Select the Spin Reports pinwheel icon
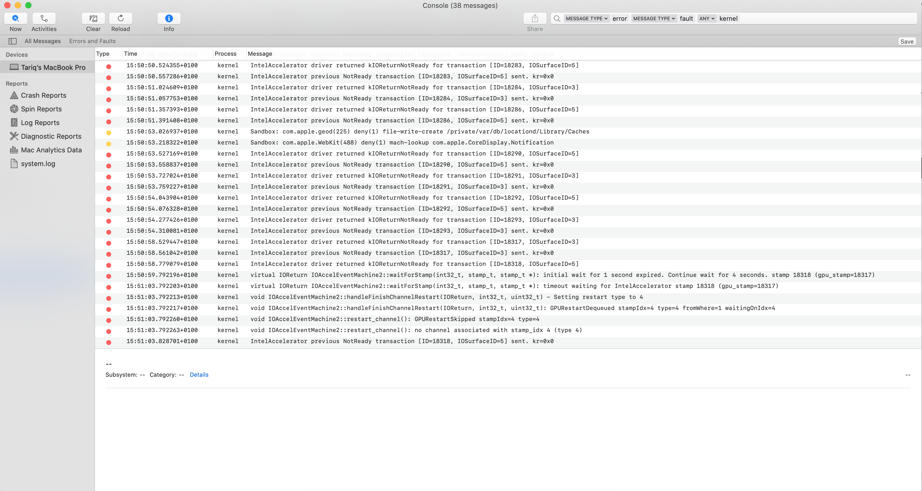922x491 pixels. [14, 109]
